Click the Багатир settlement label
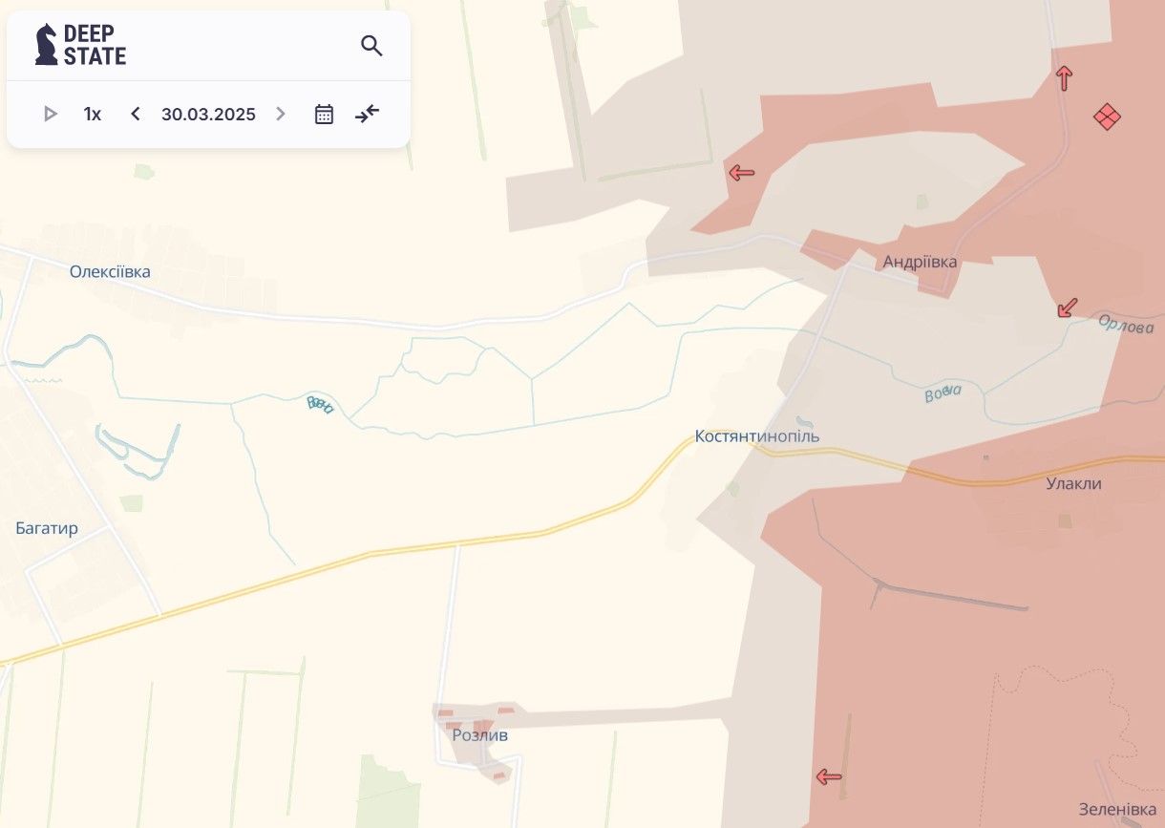1165x828 pixels. click(x=47, y=528)
